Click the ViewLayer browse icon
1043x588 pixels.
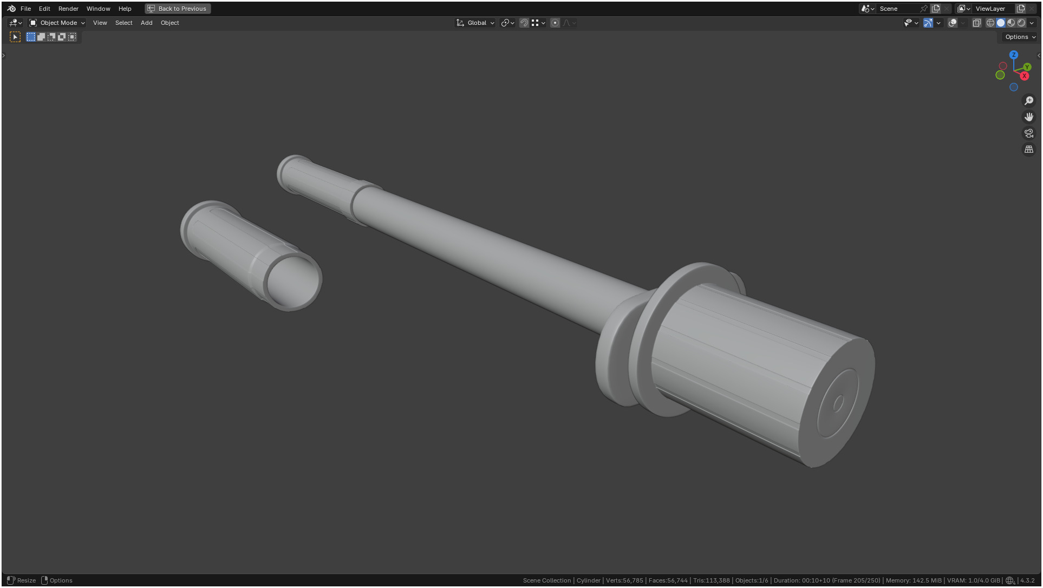click(x=964, y=9)
